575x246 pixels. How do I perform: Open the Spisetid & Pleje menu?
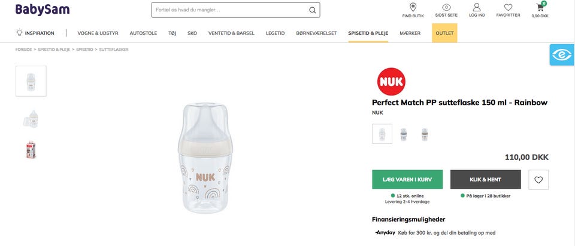(368, 33)
